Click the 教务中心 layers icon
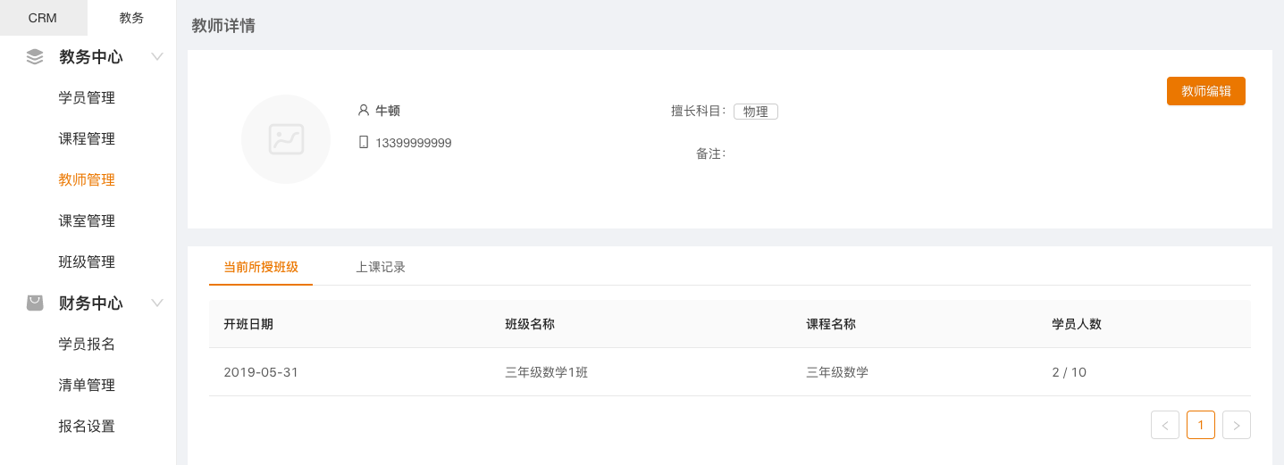Image resolution: width=1284 pixels, height=465 pixels. pyautogui.click(x=35, y=57)
